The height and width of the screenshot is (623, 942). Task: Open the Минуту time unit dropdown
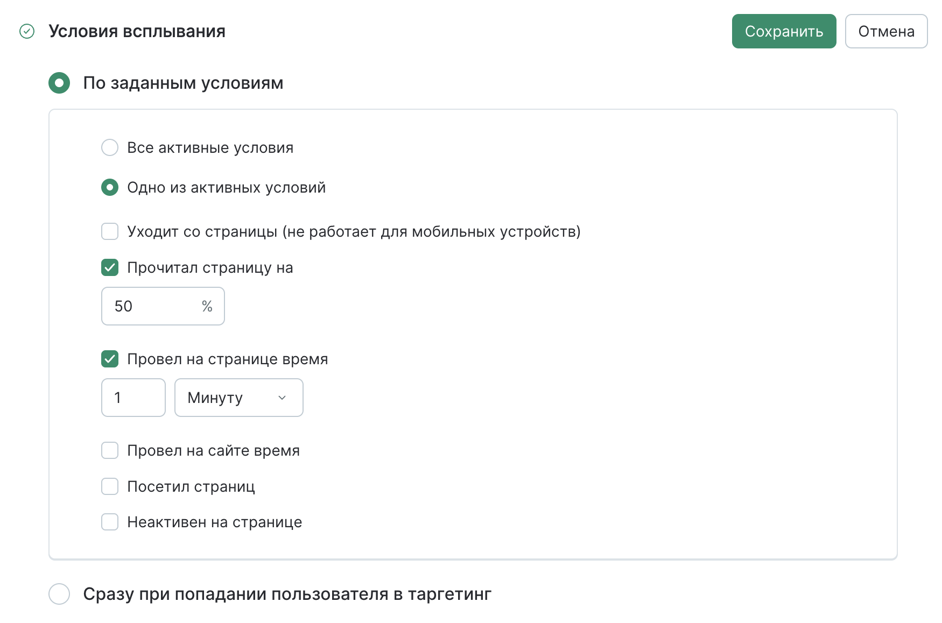click(231, 398)
